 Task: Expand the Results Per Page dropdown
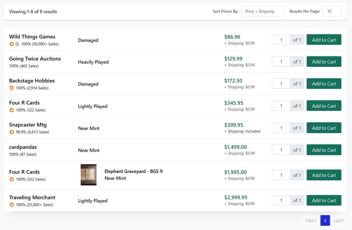click(x=332, y=11)
